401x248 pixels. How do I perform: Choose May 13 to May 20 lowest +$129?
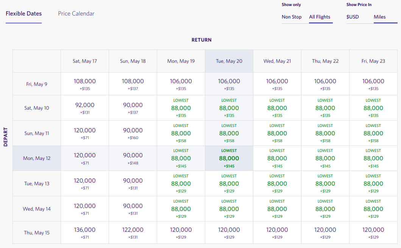pos(229,183)
